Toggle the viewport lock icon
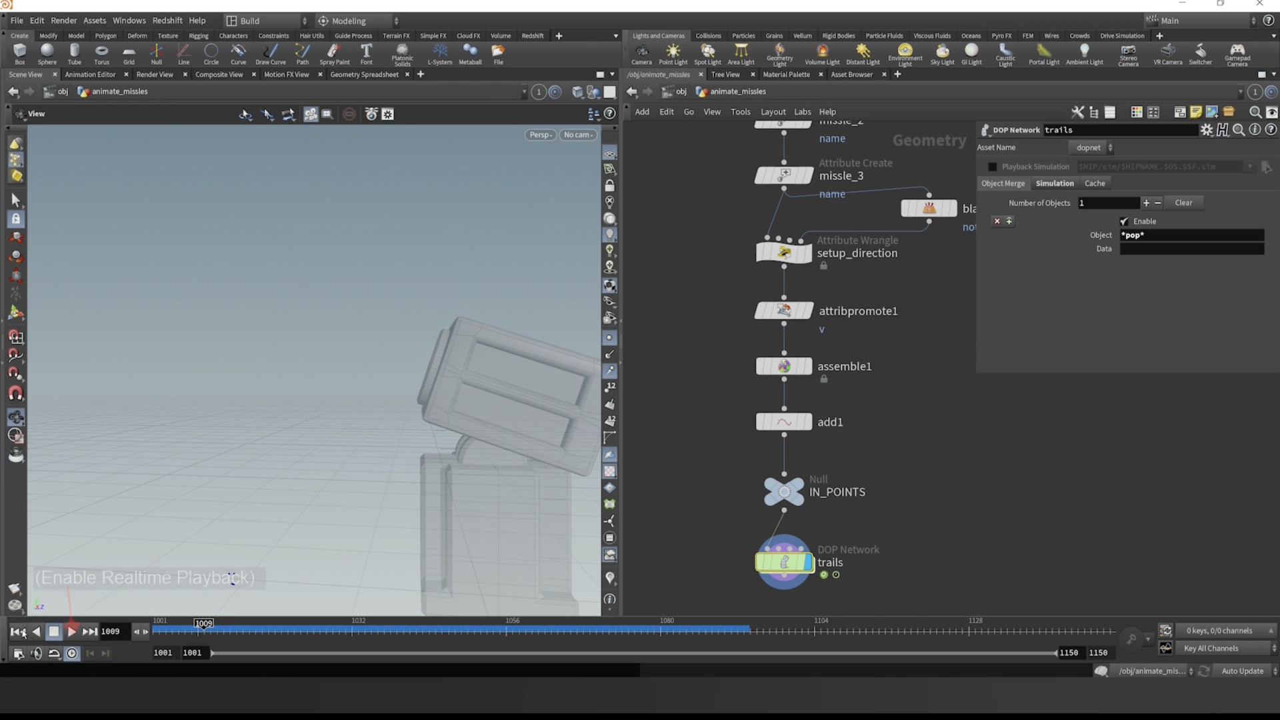Viewport: 1280px width, 720px height. click(x=609, y=186)
